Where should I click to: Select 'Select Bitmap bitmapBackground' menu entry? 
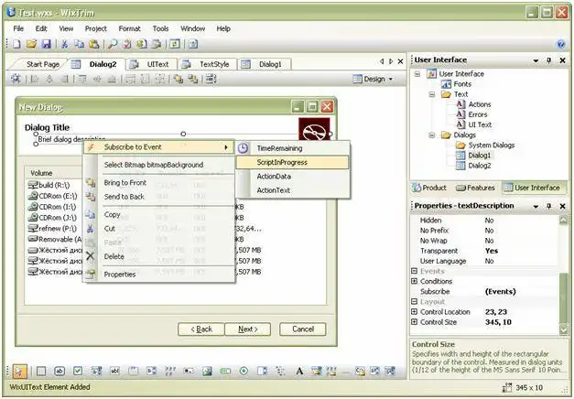coord(159,165)
